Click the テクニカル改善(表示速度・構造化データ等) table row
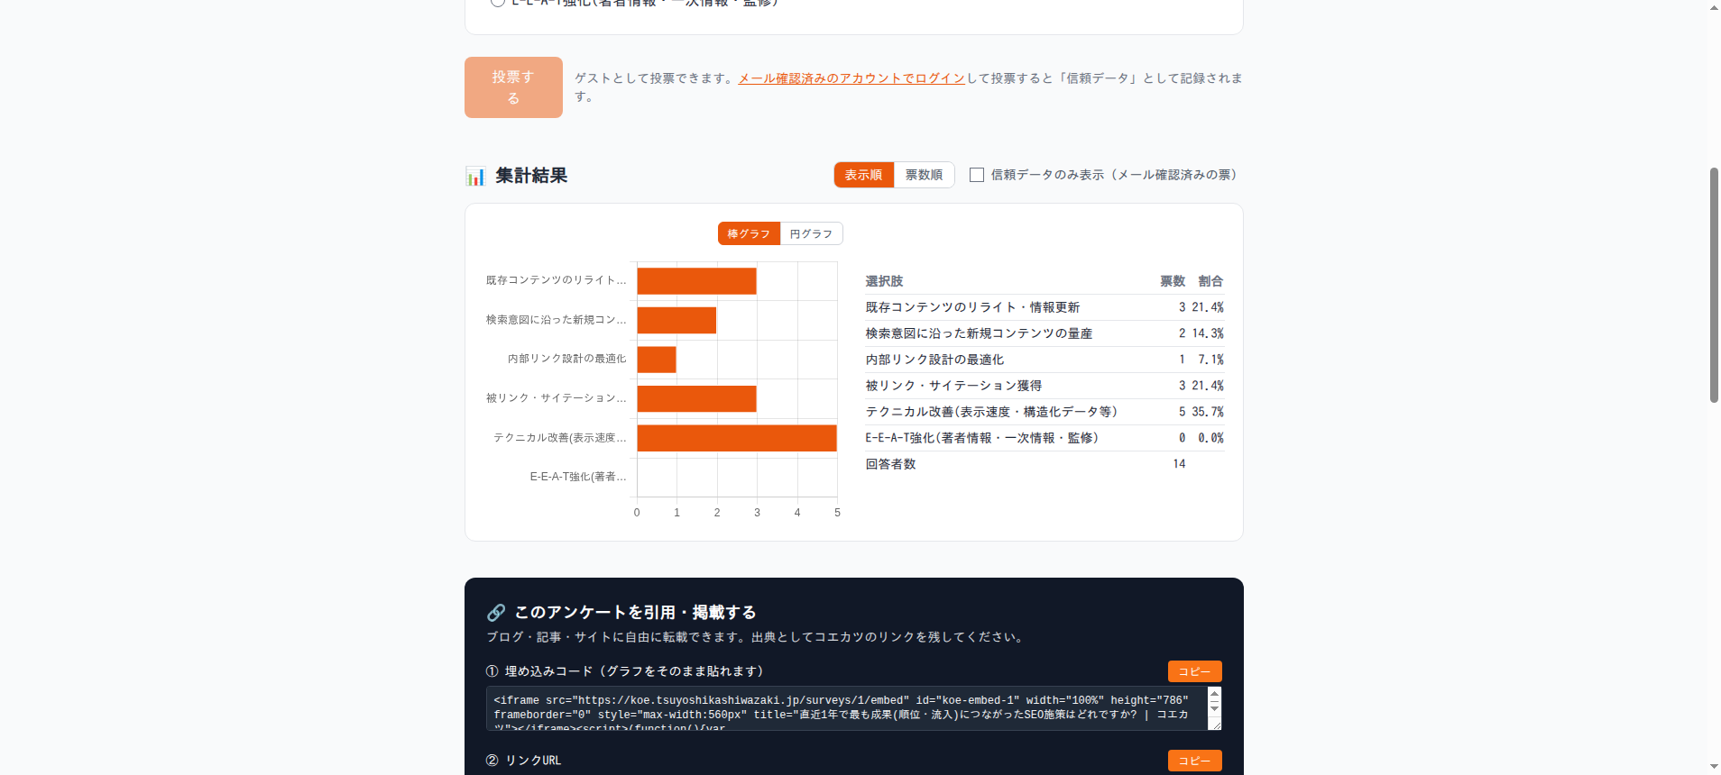The width and height of the screenshot is (1721, 775). pyautogui.click(x=1045, y=412)
